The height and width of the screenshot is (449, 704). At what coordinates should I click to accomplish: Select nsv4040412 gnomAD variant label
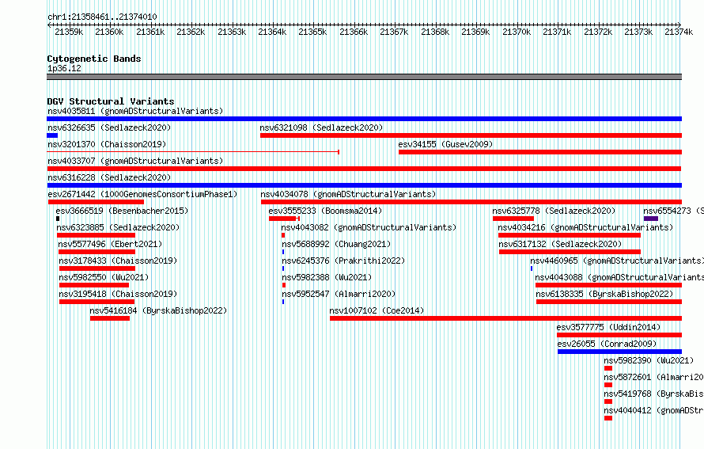(x=653, y=410)
